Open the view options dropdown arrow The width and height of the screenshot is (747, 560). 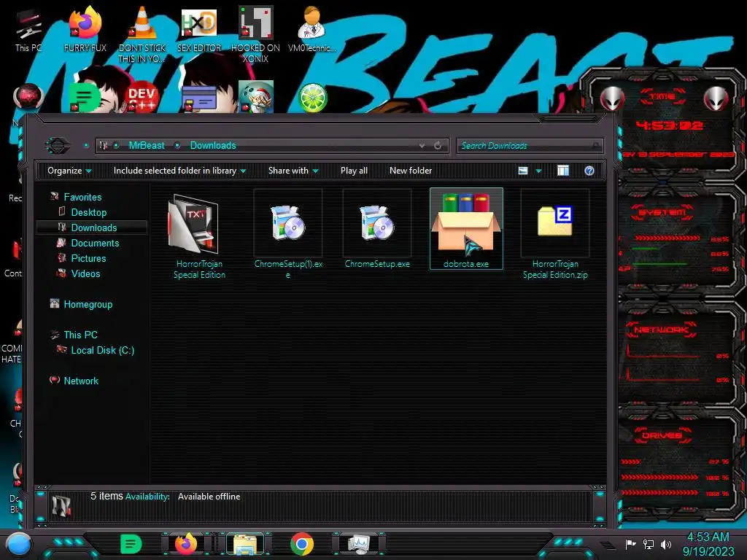(539, 171)
